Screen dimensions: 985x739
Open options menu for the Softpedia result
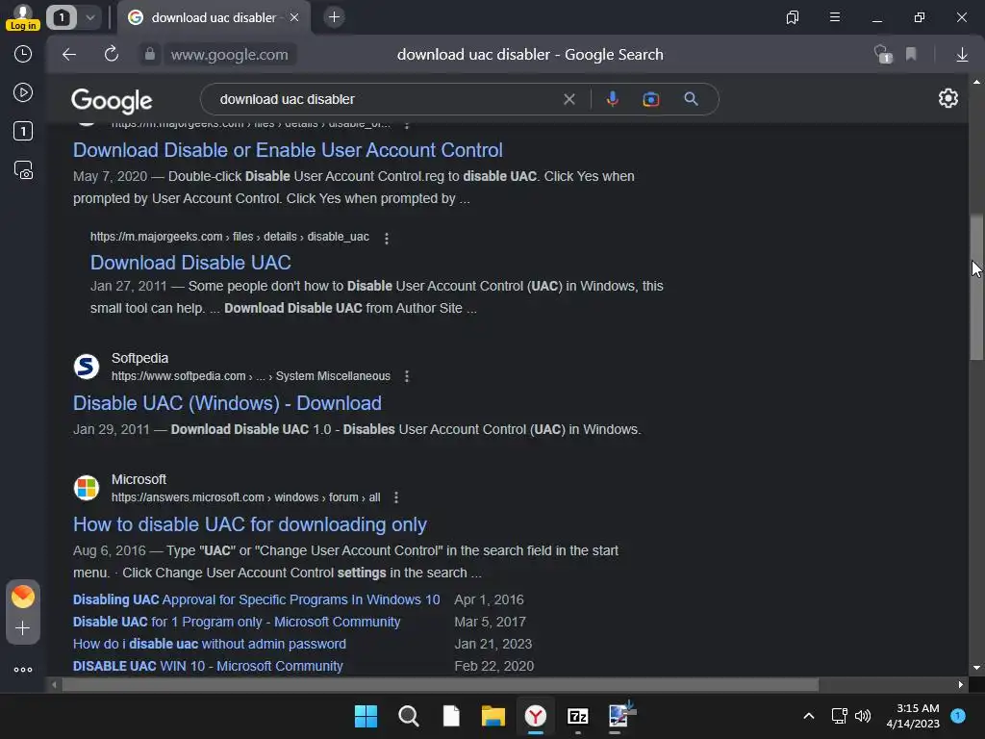click(407, 376)
